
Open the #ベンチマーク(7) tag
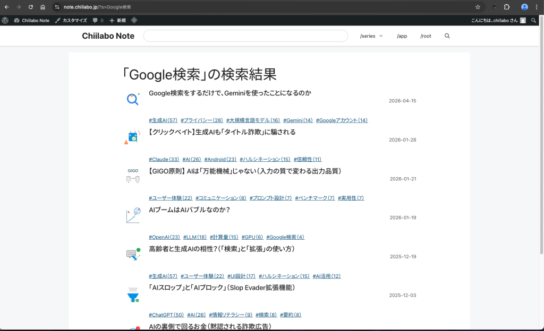[x=315, y=198]
